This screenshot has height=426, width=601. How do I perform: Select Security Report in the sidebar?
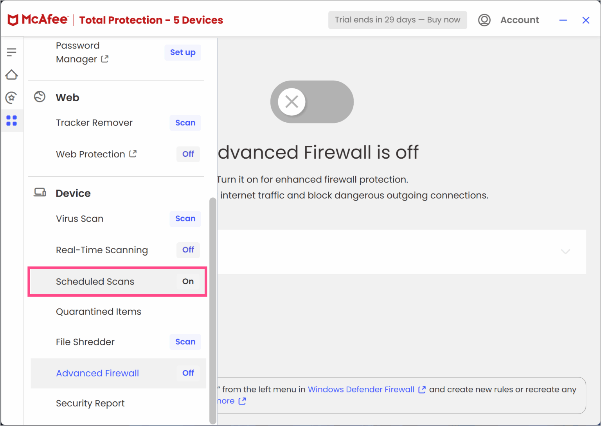pos(90,403)
